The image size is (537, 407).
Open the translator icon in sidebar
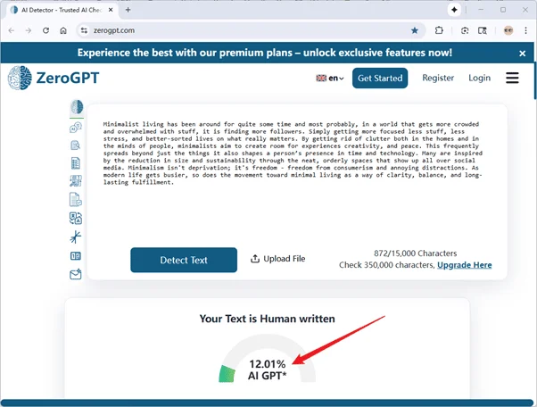(76, 219)
